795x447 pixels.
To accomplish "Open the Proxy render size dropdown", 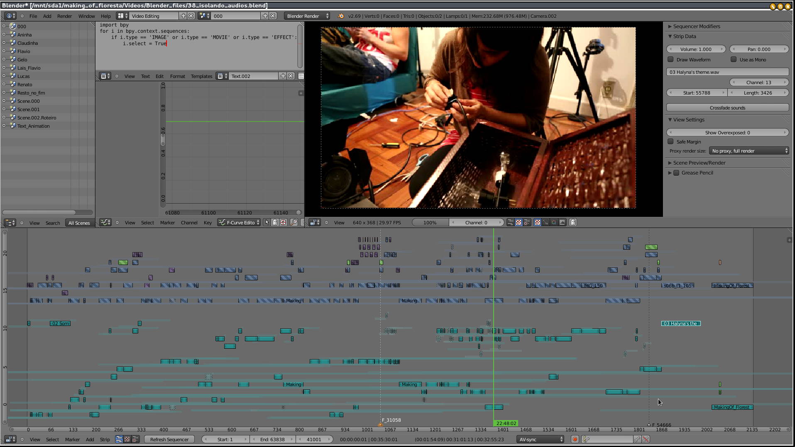I will point(749,151).
